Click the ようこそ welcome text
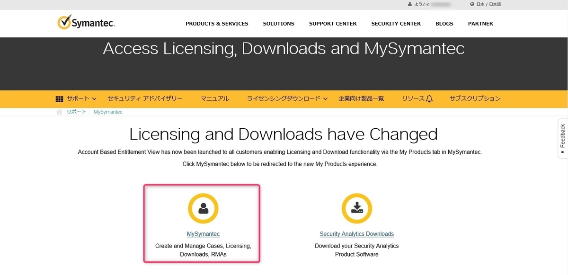Screen dimensions: 568x275 [423, 4]
